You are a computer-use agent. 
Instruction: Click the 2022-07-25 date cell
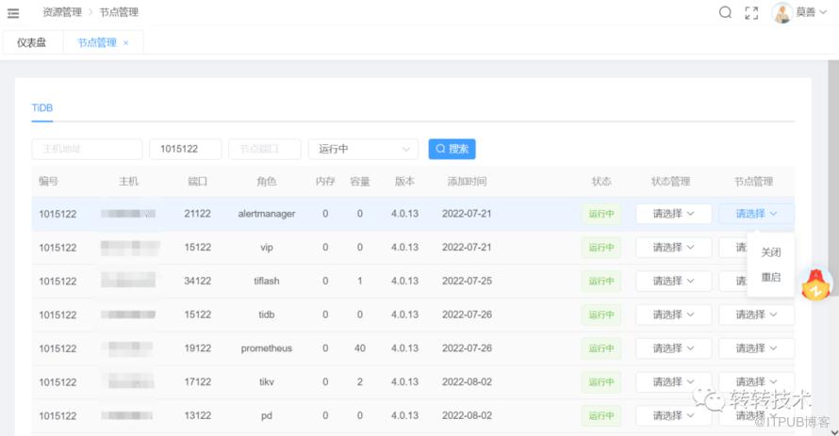[x=467, y=281]
